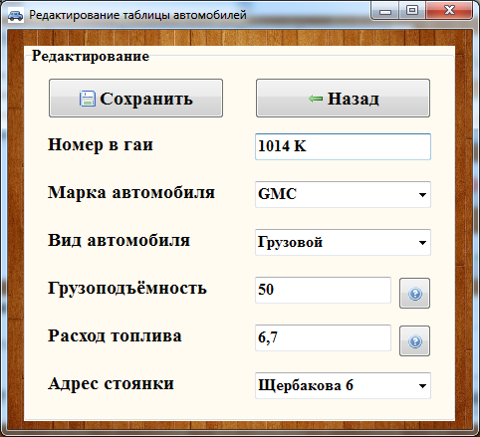Click the Редактирование group box title
The width and height of the screenshot is (480, 437).
pyautogui.click(x=91, y=56)
